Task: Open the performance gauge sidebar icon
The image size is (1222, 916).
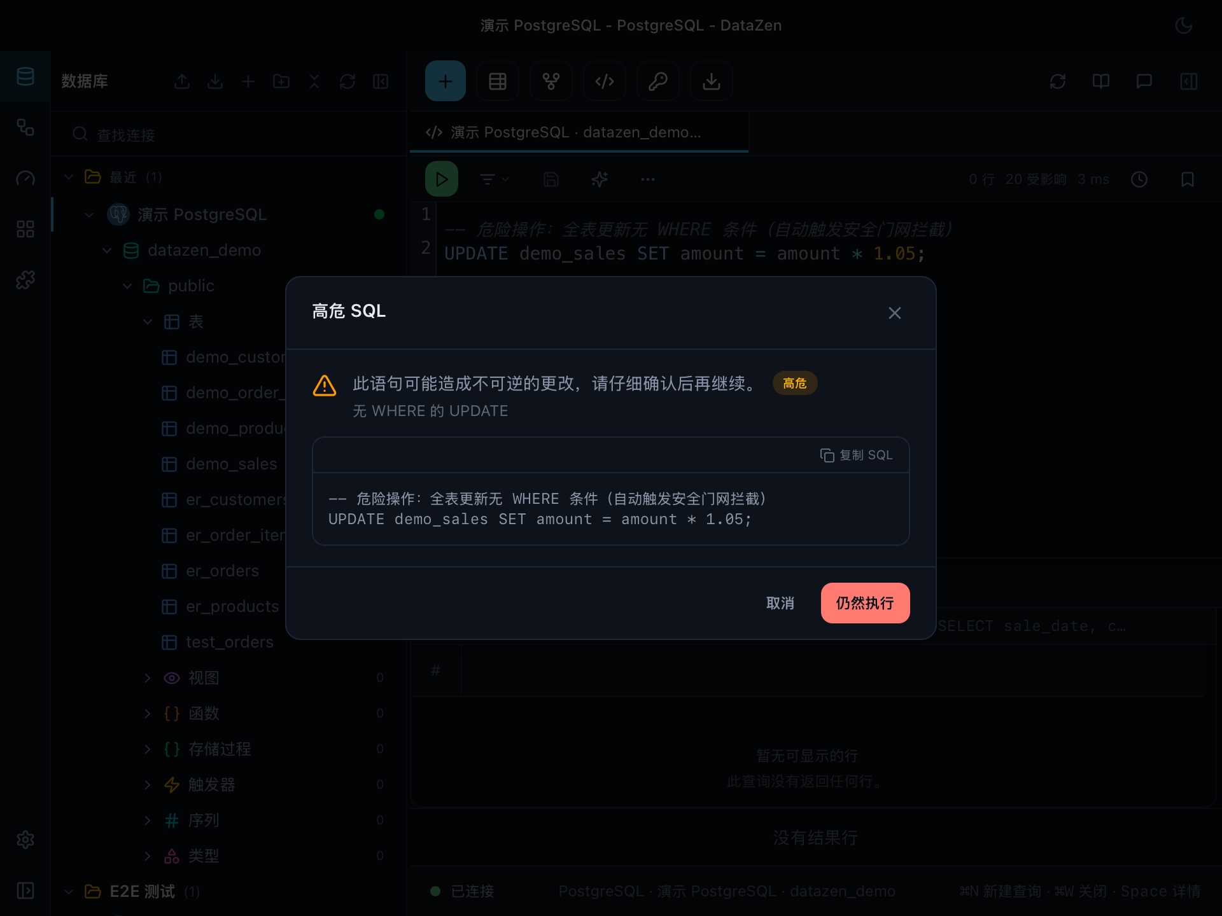Action: tap(25, 178)
